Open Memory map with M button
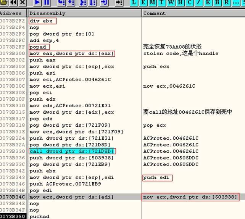Viewport: 245px width, 219px height. (x=152, y=3)
